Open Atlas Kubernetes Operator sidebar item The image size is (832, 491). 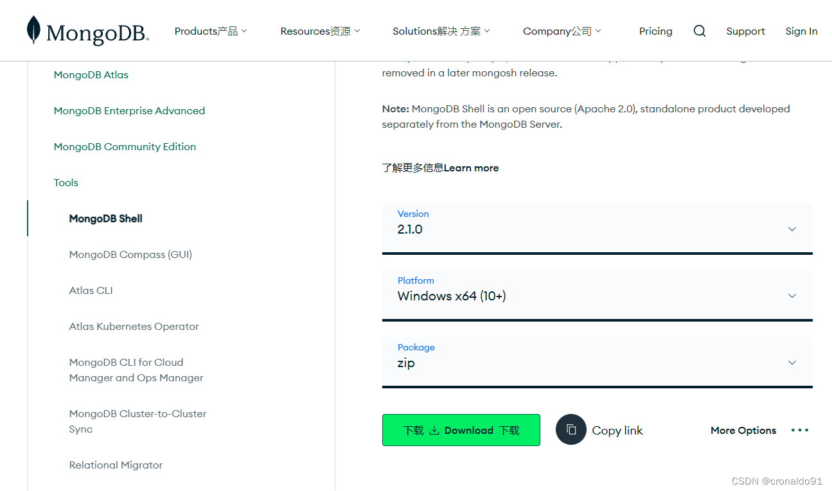point(134,326)
